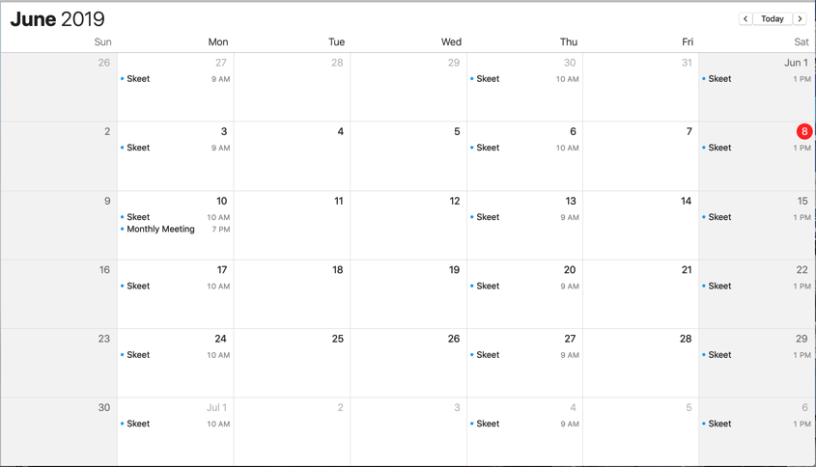This screenshot has width=816, height=467.
Task: Click the Friday June 21 day cell
Action: [640, 294]
